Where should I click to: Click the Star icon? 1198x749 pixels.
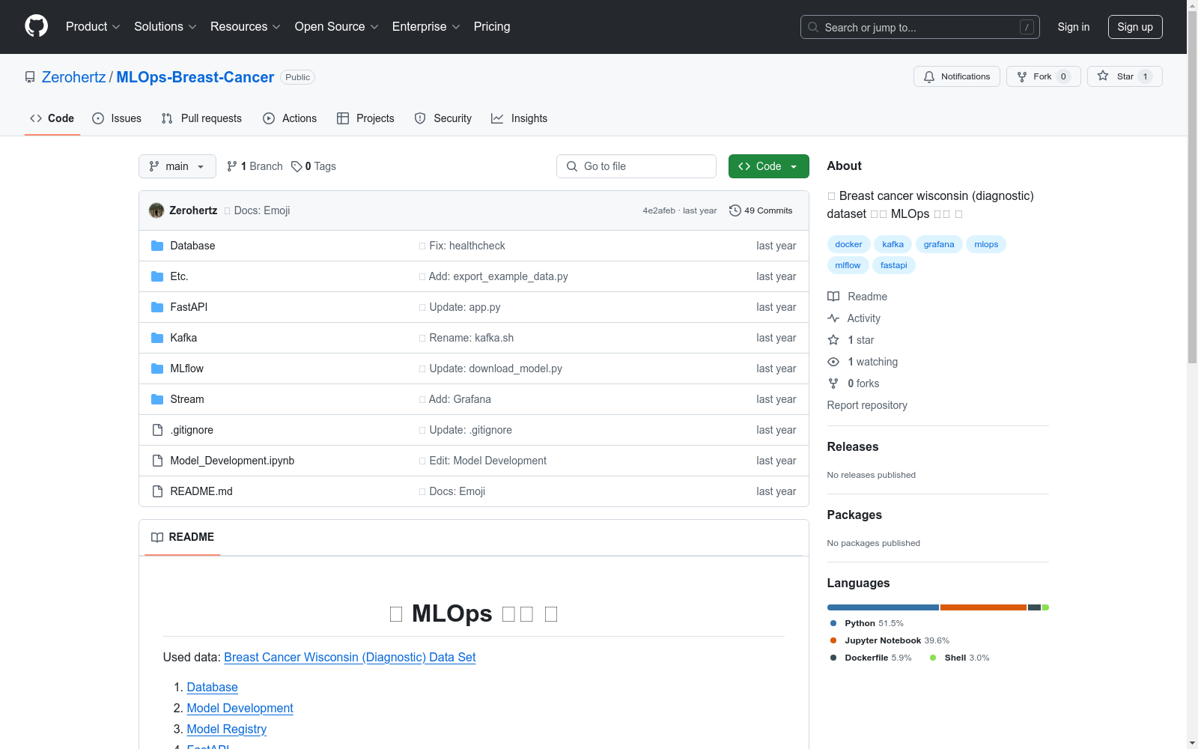click(1103, 76)
